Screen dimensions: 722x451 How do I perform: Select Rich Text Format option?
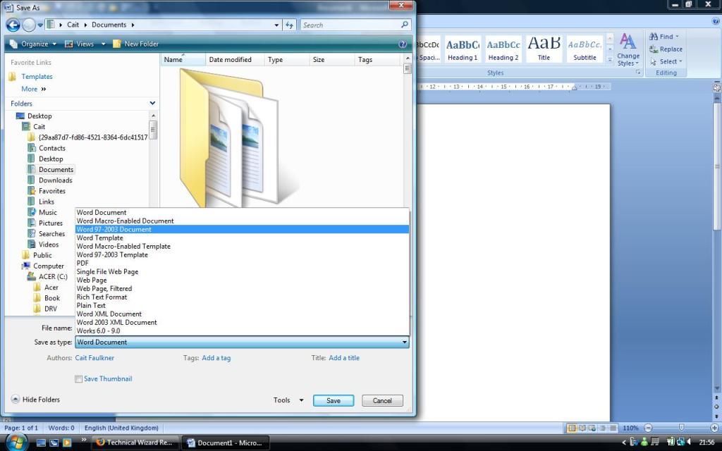243,297
